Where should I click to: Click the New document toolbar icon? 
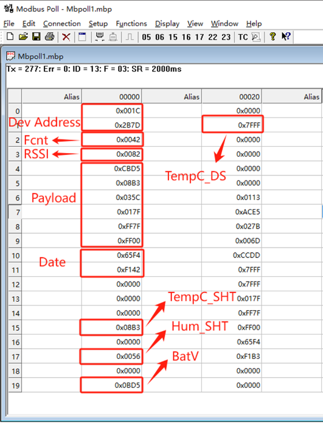point(10,37)
